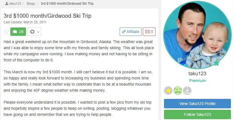
Task: Select the yellow star badge icon
Action: pyautogui.click(x=168, y=91)
